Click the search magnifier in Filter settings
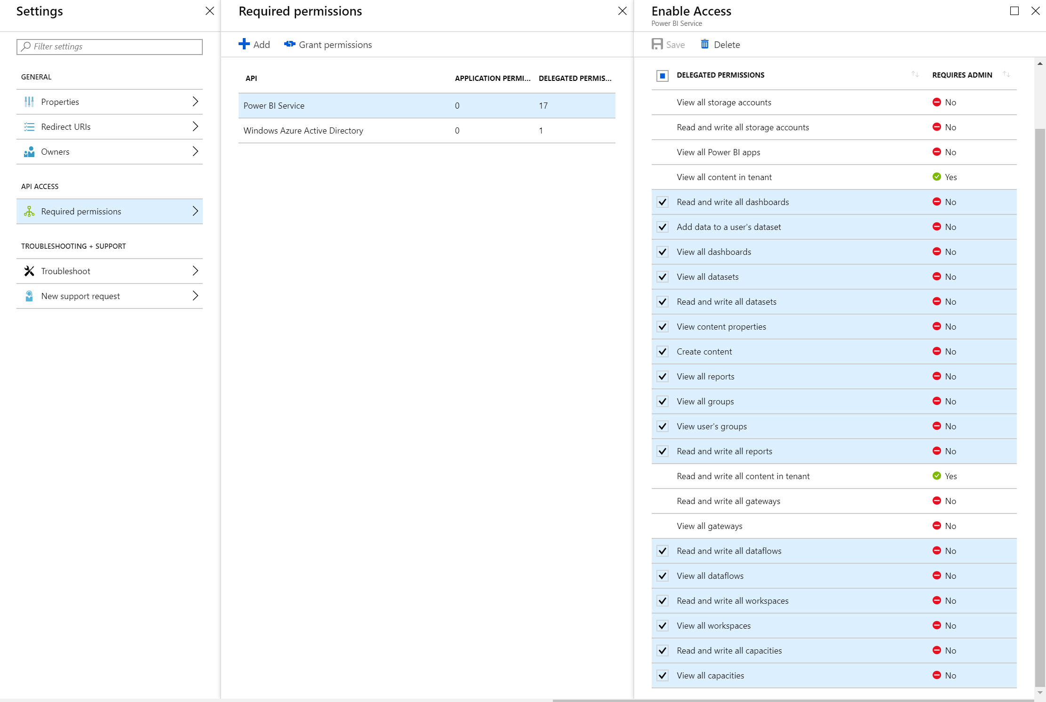 click(26, 47)
